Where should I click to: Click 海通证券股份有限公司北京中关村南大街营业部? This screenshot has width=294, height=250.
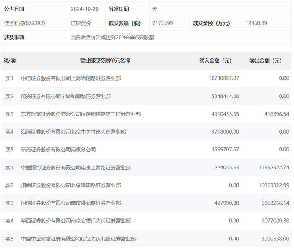(x=73, y=132)
